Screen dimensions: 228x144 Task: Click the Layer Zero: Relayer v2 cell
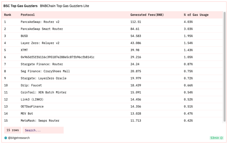[x=40, y=43]
